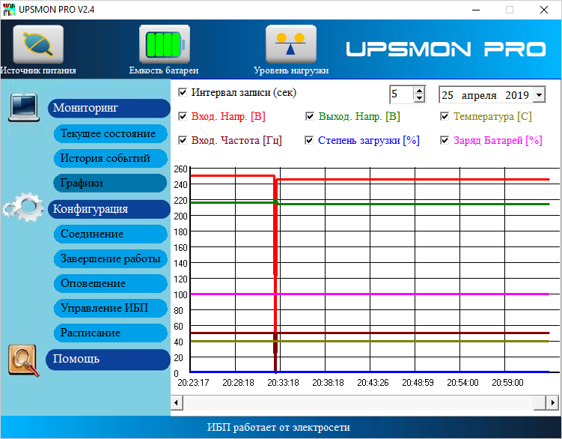Open the load level scales icon (Уровень нагрузки)
The height and width of the screenshot is (439, 562).
(x=291, y=44)
